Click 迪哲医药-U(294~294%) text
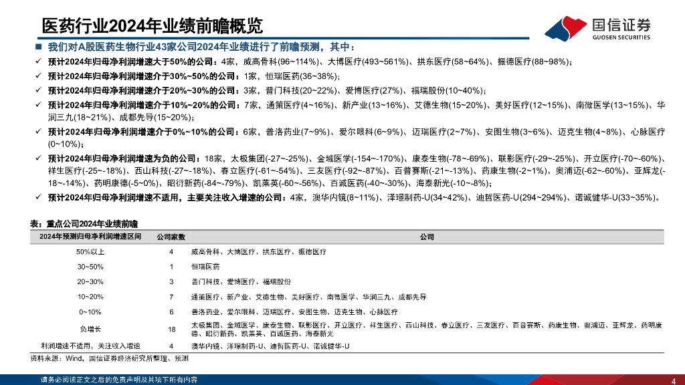685x385 pixels. coord(520,198)
